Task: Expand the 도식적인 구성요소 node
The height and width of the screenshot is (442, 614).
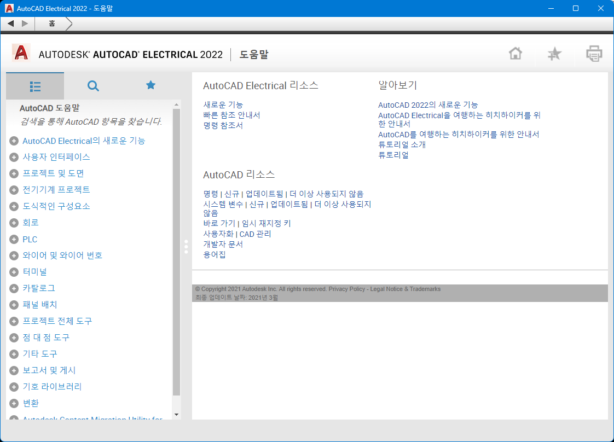Action: pos(14,206)
